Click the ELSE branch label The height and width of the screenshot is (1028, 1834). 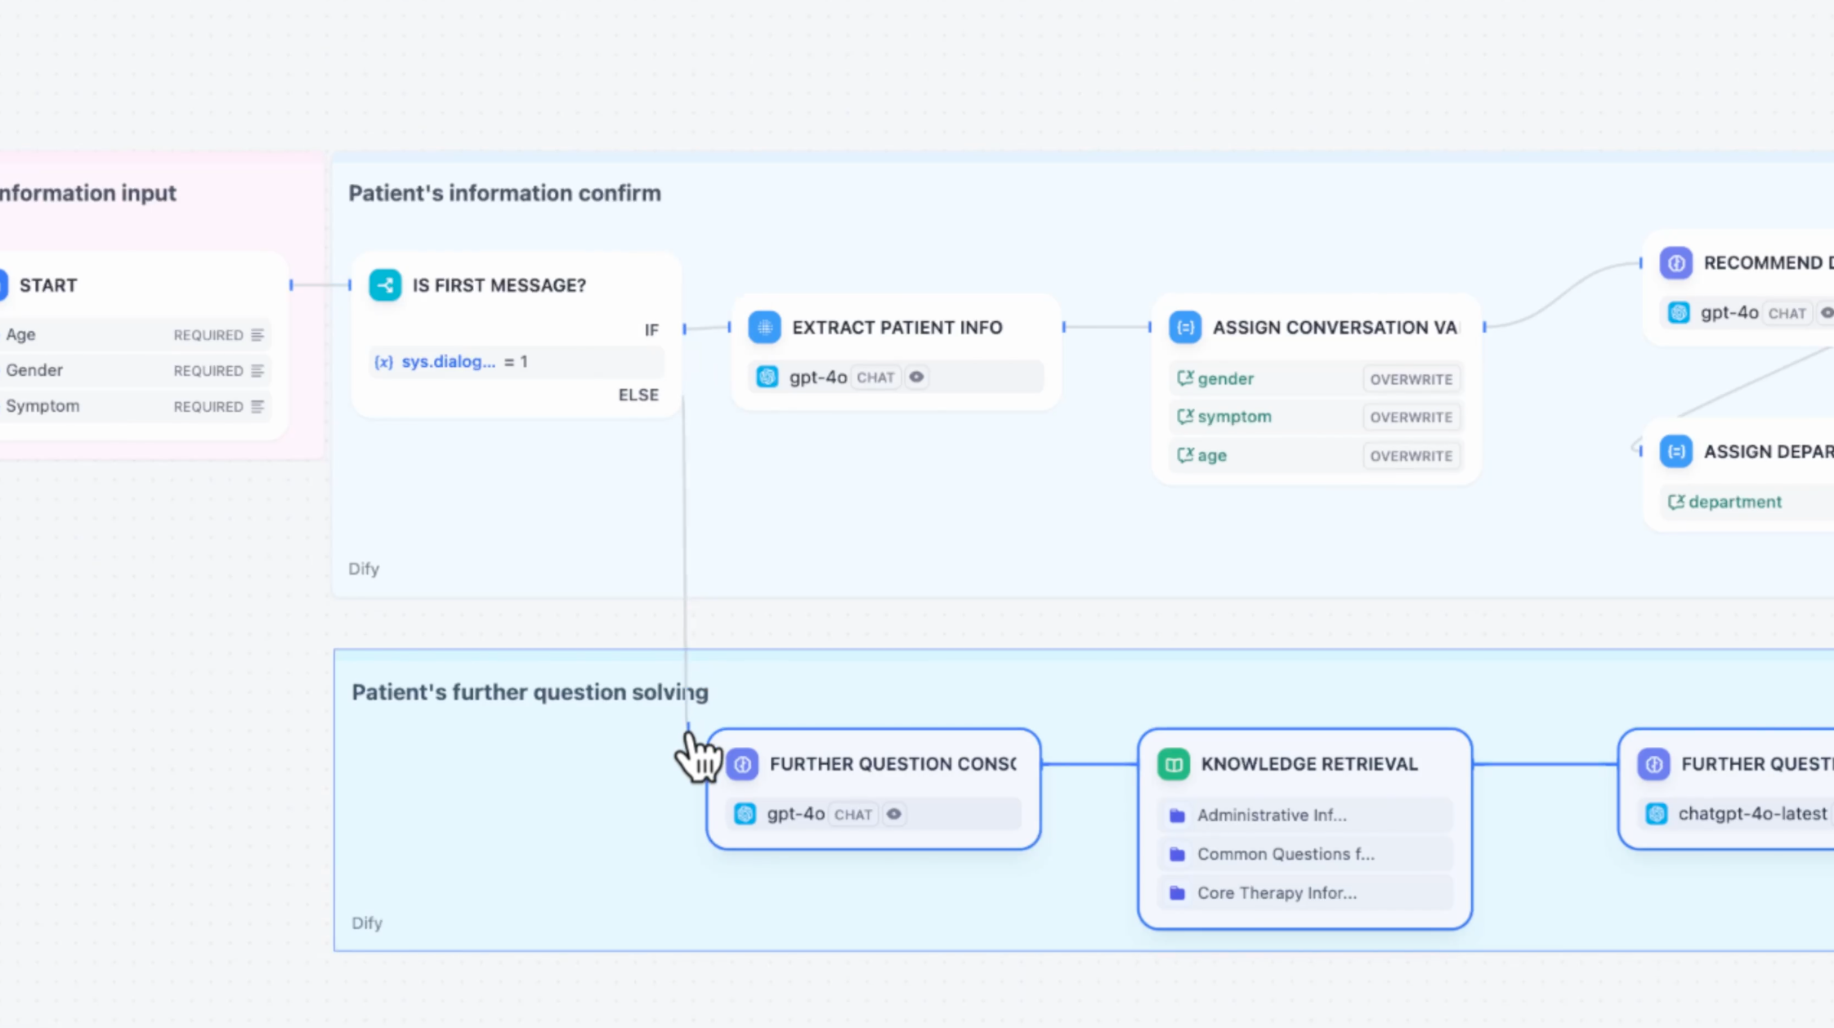pyautogui.click(x=637, y=396)
